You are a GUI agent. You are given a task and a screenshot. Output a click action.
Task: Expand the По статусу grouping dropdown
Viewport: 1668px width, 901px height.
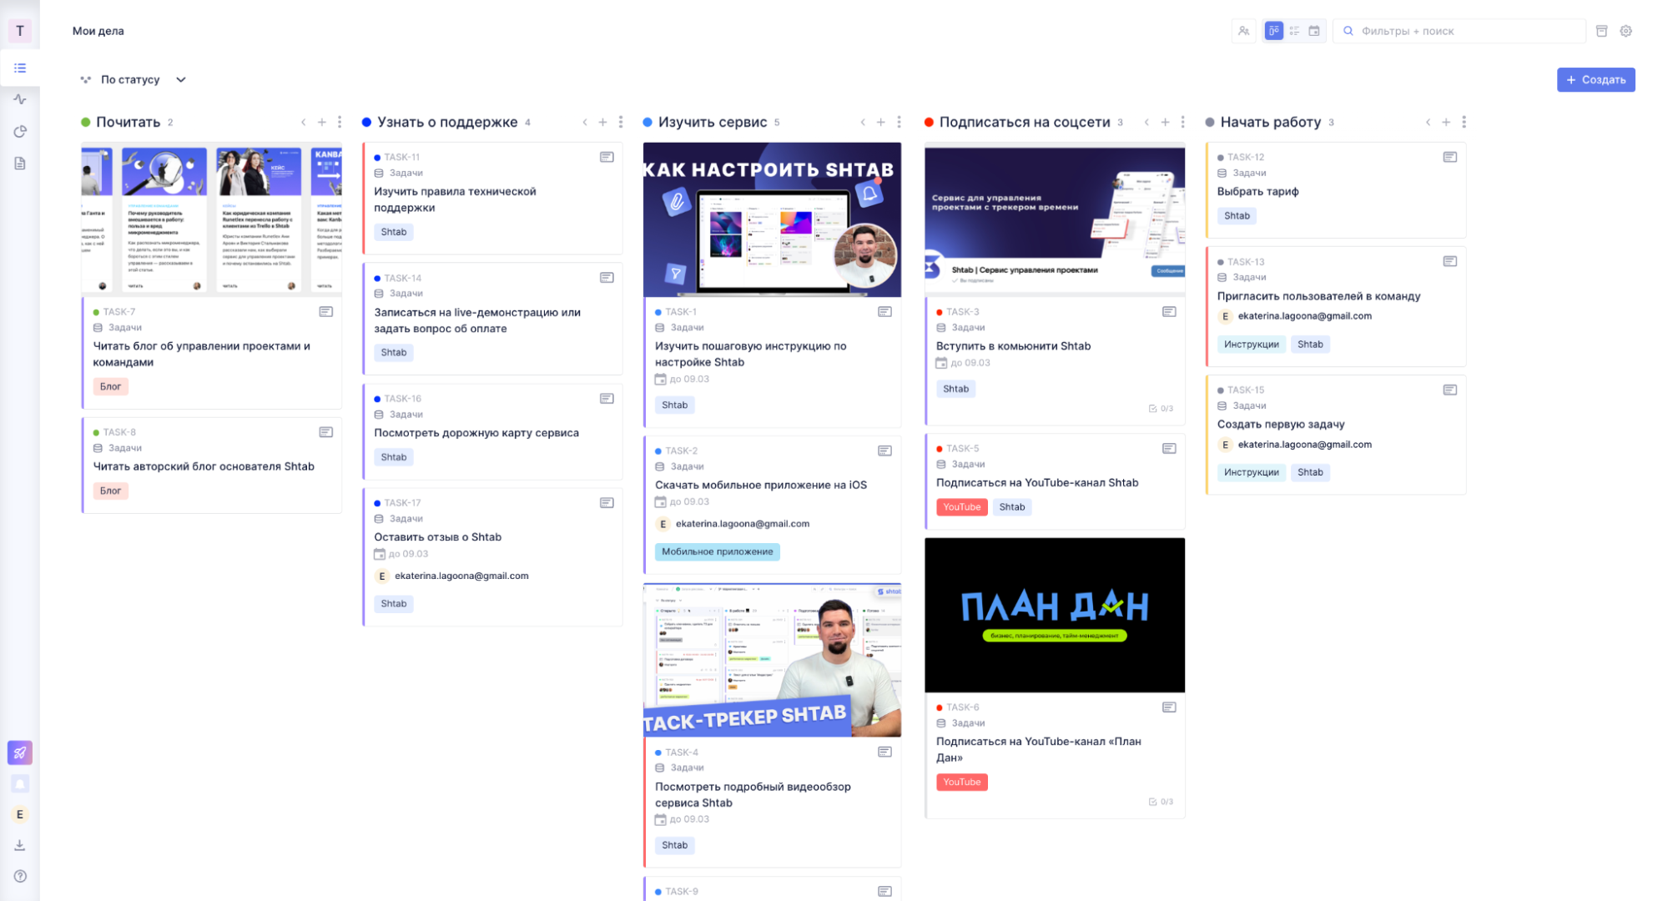[x=134, y=79]
